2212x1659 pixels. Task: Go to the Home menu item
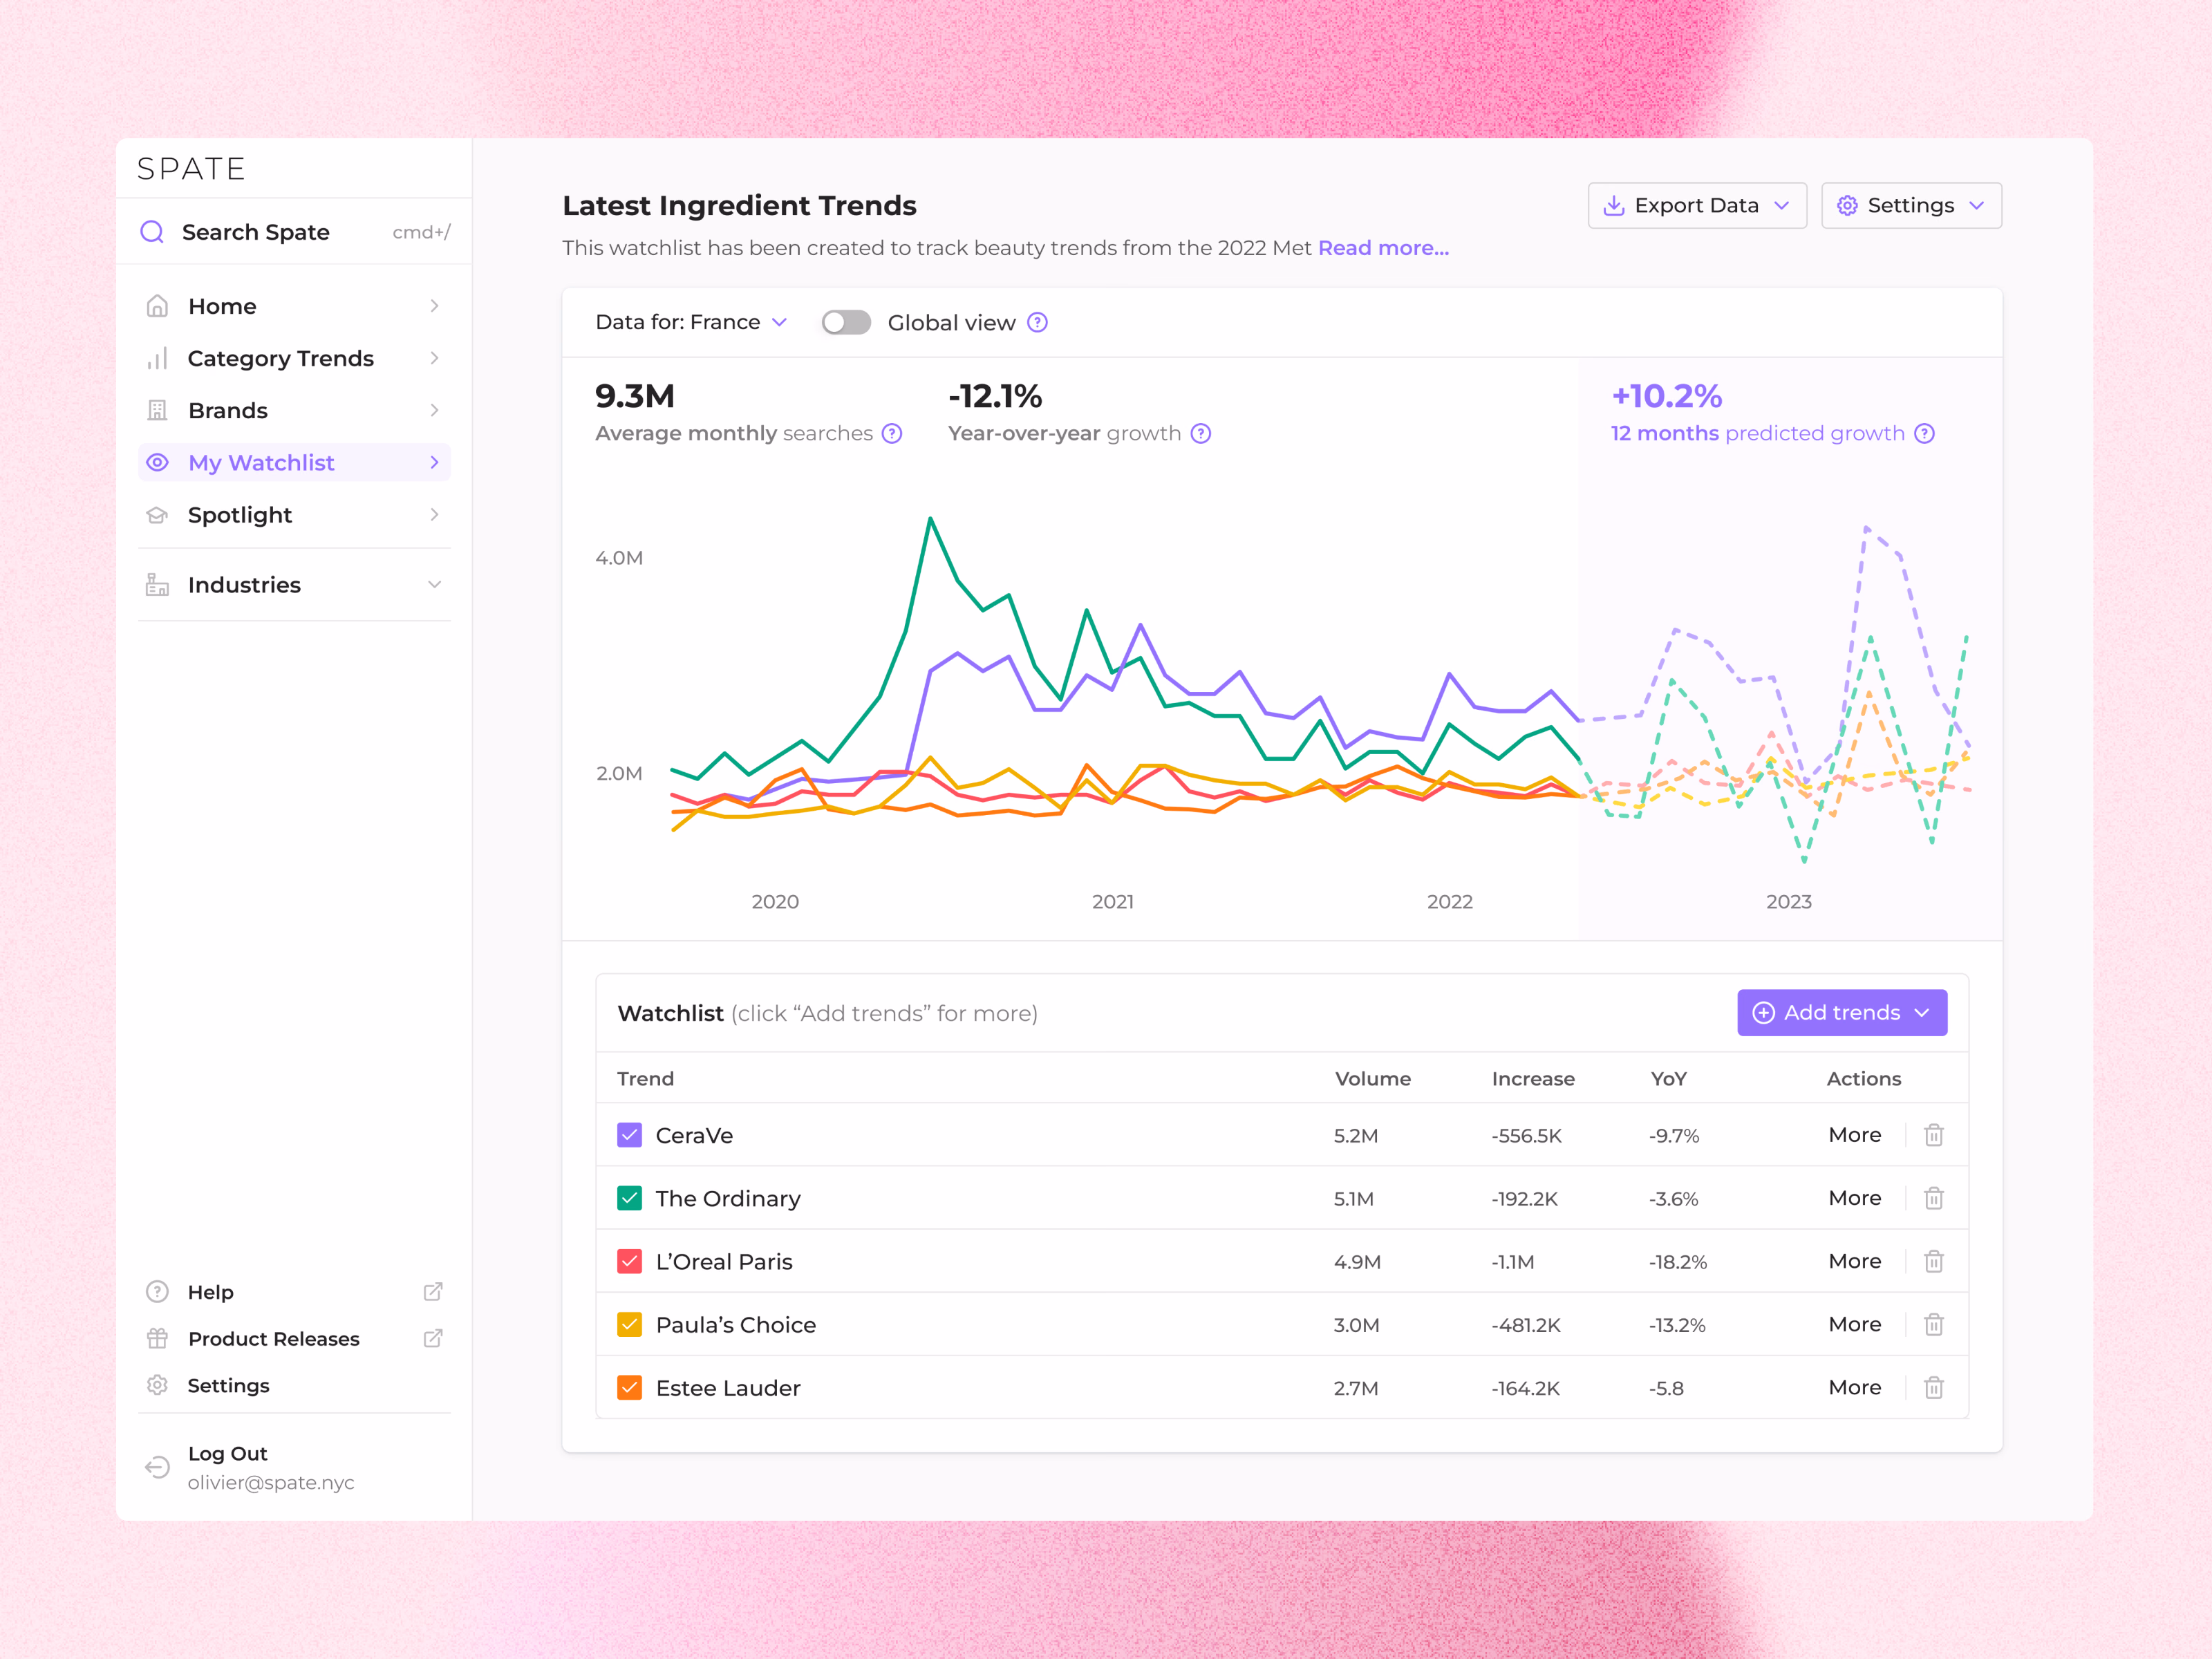point(294,306)
